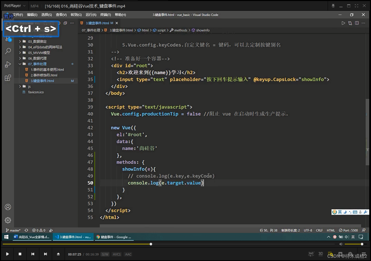Change CRLF end of line sequence

click(319, 230)
